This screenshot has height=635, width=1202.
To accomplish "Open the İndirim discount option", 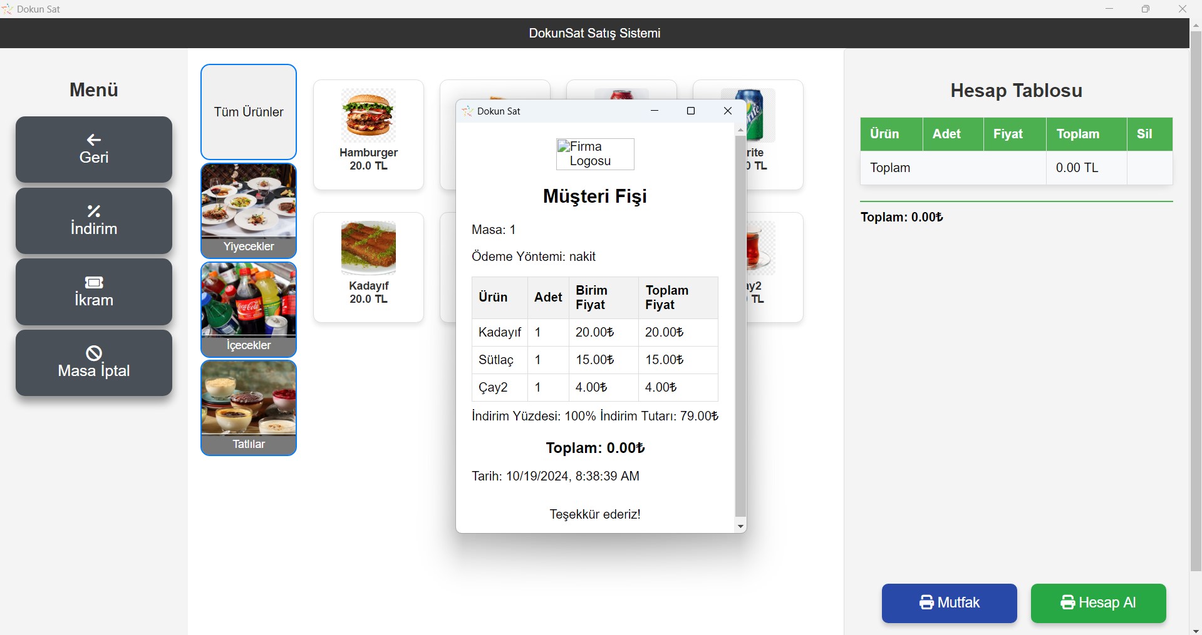I will coord(94,221).
